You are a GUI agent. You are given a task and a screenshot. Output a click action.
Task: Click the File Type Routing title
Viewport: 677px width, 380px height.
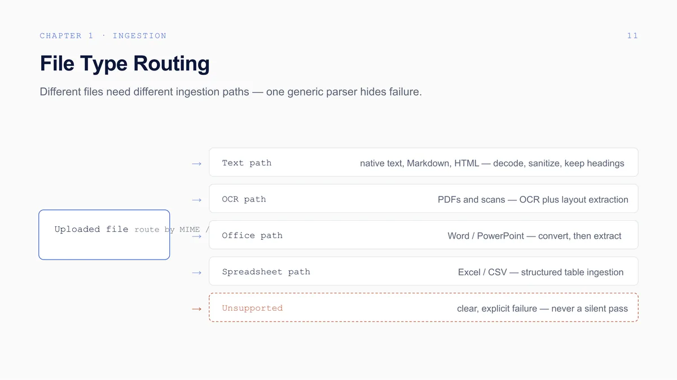coord(125,64)
